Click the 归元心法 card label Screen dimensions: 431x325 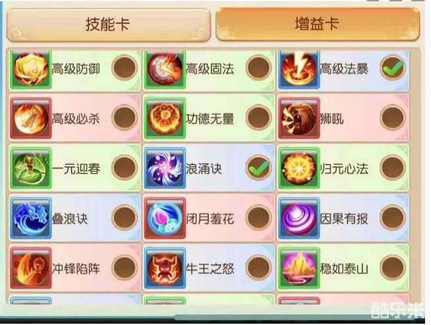(x=344, y=169)
